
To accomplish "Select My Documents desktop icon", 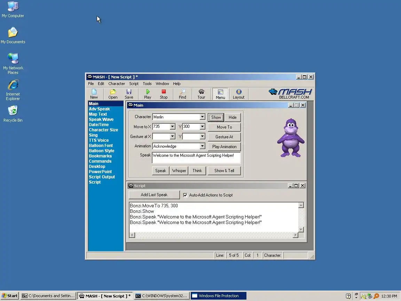I will [13, 35].
